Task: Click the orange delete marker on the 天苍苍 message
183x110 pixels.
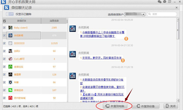Action: pos(123,60)
